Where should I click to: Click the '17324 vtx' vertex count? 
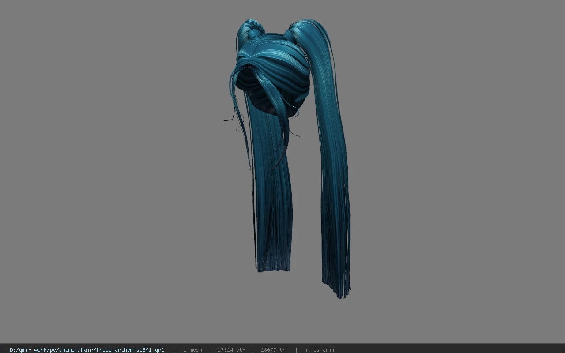pyautogui.click(x=231, y=350)
